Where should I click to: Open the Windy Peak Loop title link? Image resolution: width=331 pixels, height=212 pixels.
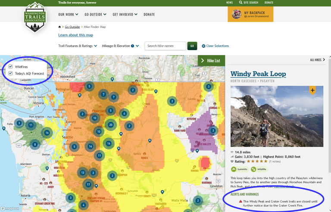point(258,74)
